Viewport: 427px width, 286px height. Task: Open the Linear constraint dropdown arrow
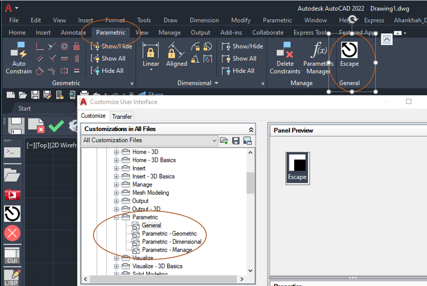151,70
